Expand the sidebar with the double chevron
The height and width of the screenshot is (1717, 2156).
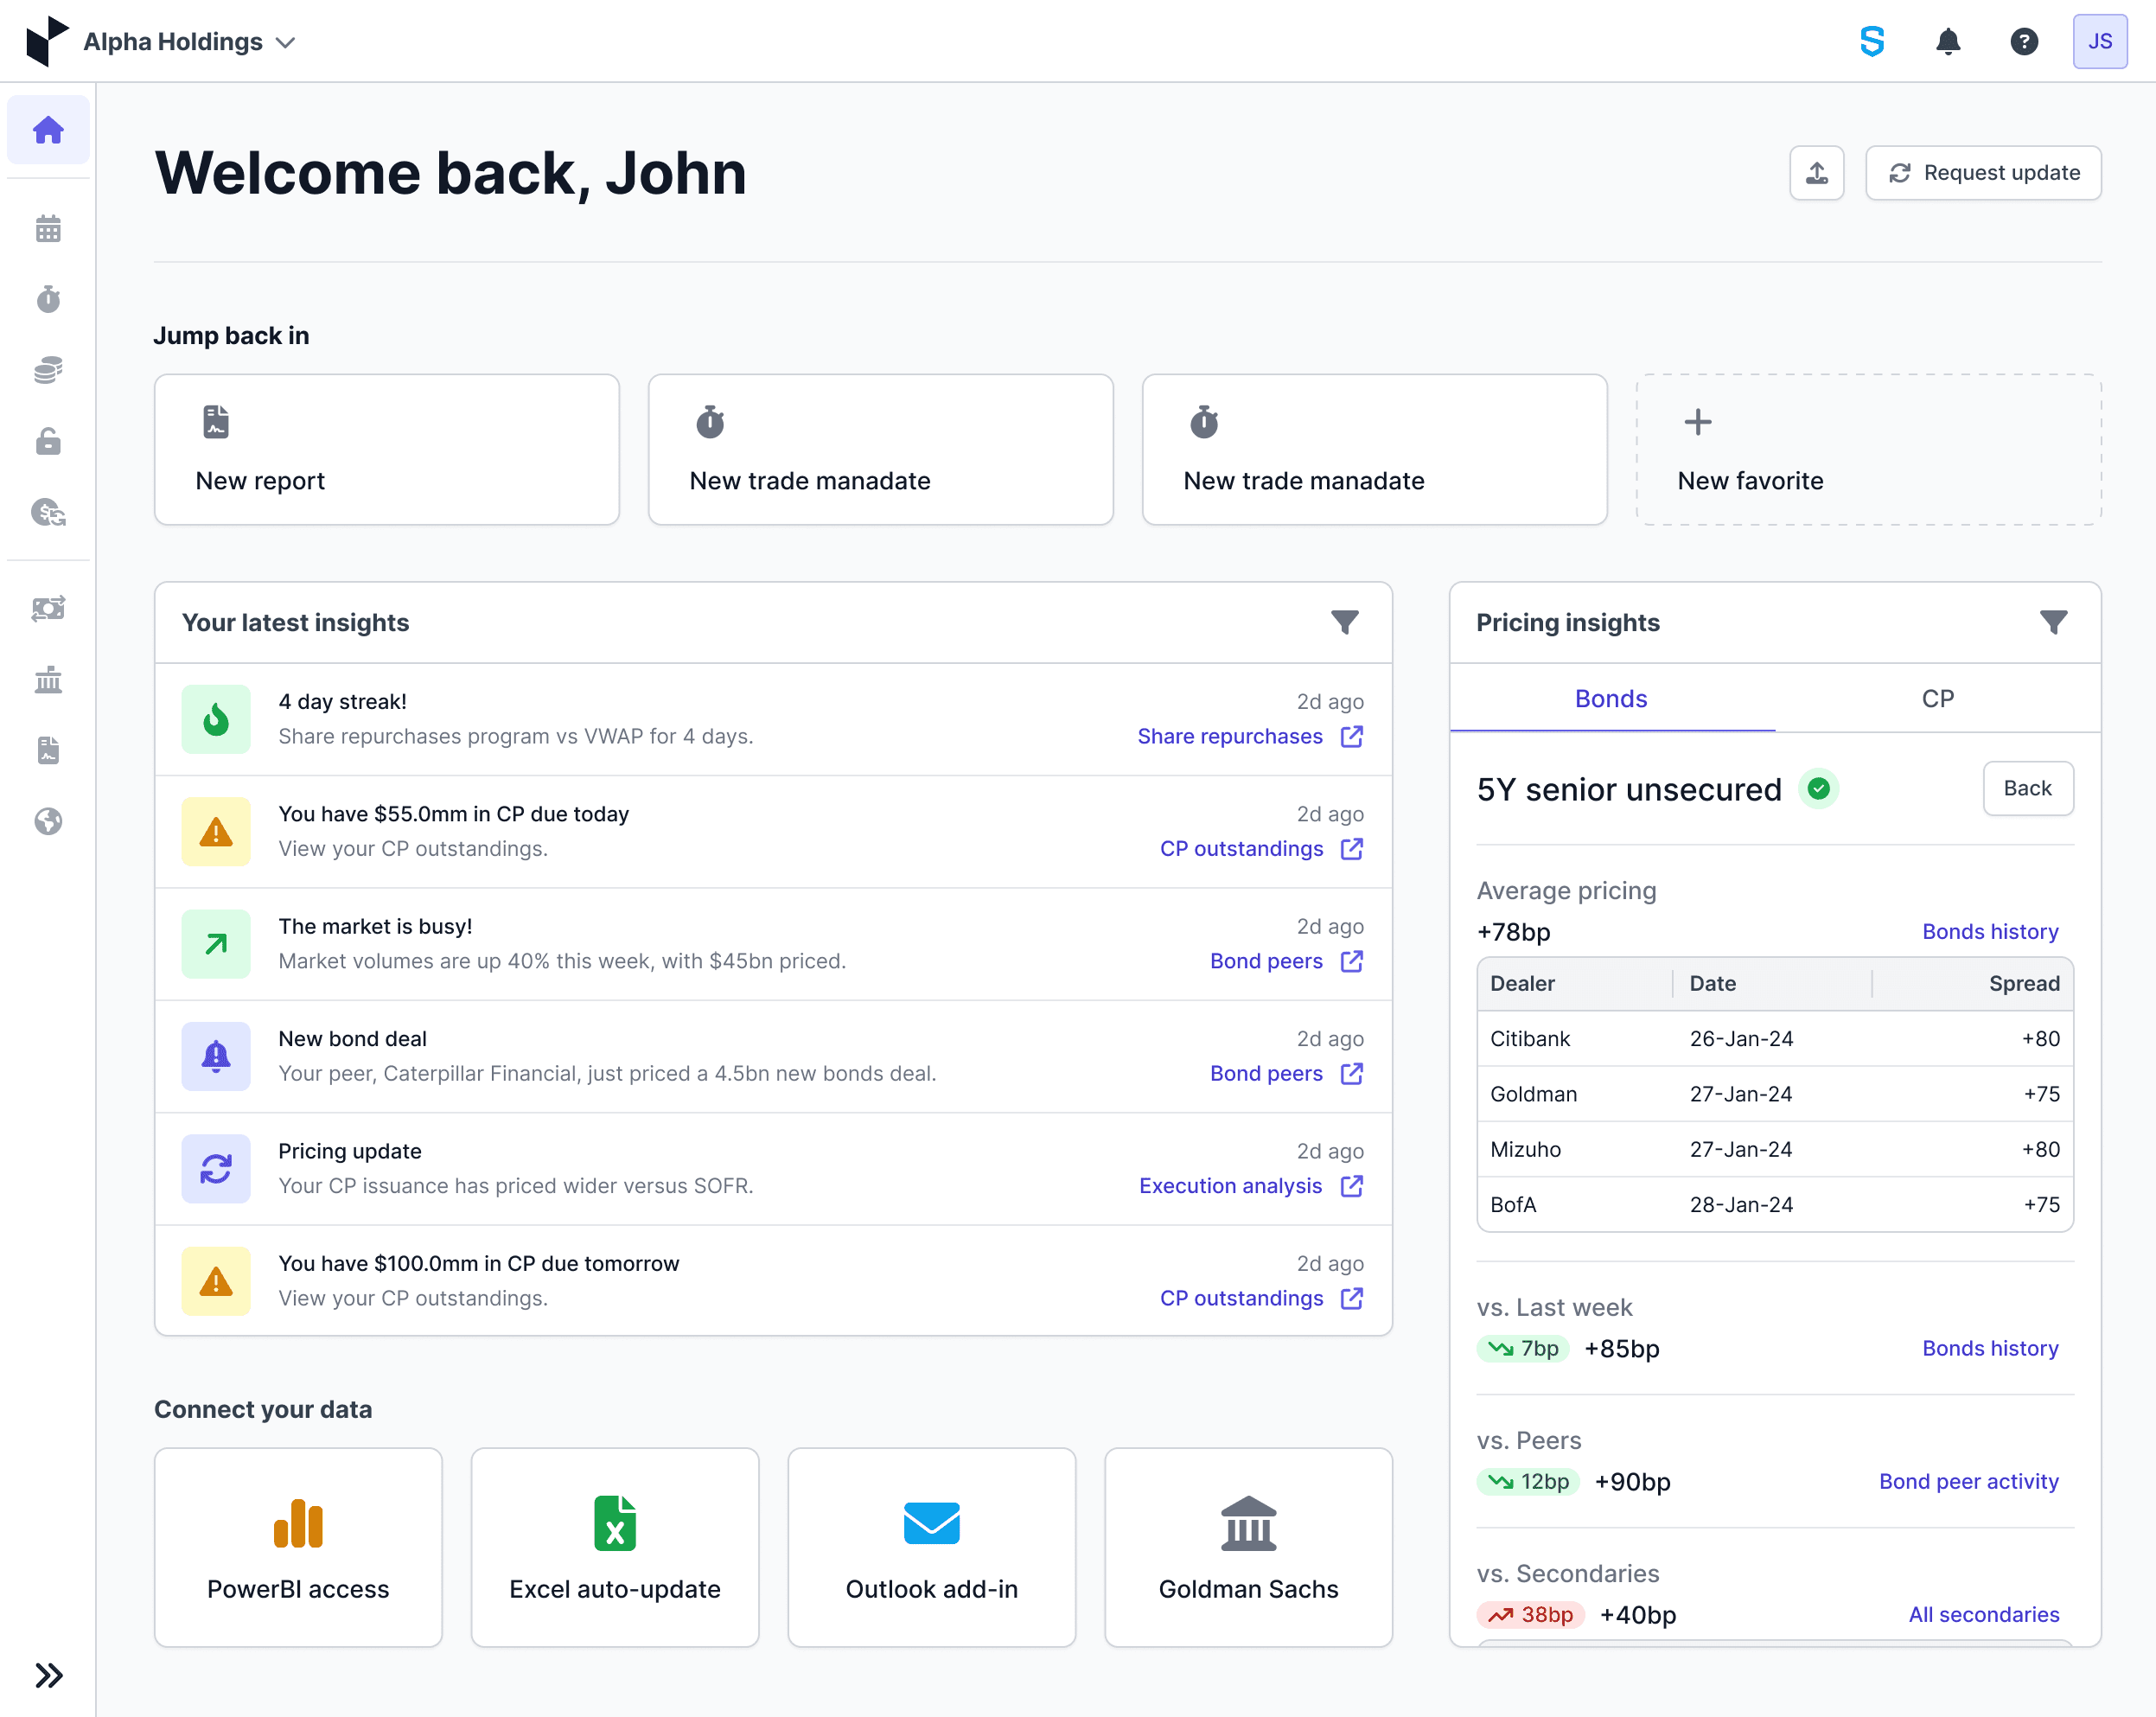pos(48,1674)
